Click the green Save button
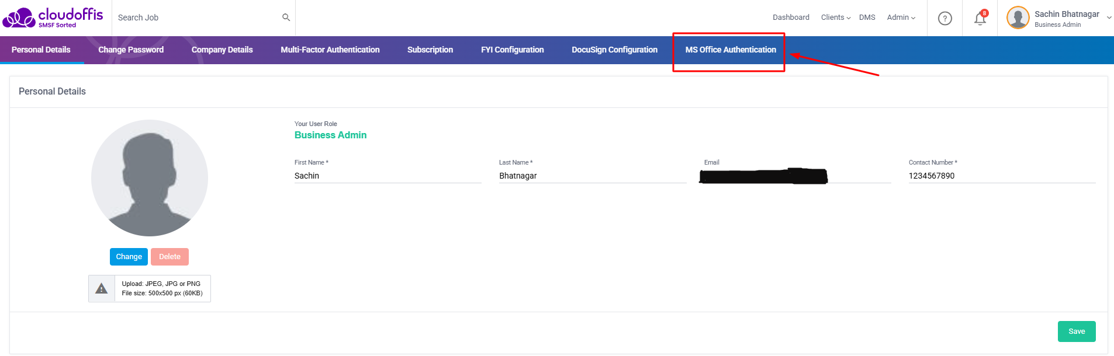This screenshot has width=1114, height=356. (1076, 331)
